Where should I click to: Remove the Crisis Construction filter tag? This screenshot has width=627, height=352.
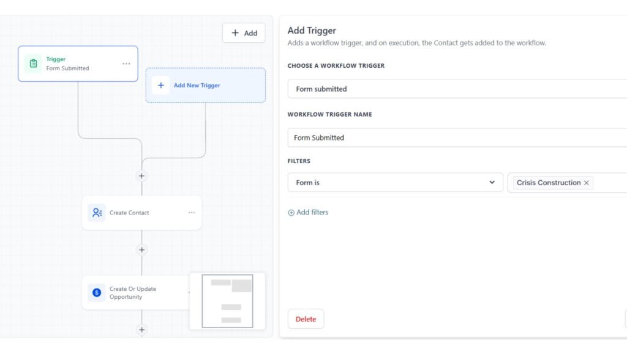pyautogui.click(x=587, y=183)
